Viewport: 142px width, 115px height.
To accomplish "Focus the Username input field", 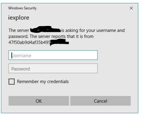I will click(x=53, y=55).
